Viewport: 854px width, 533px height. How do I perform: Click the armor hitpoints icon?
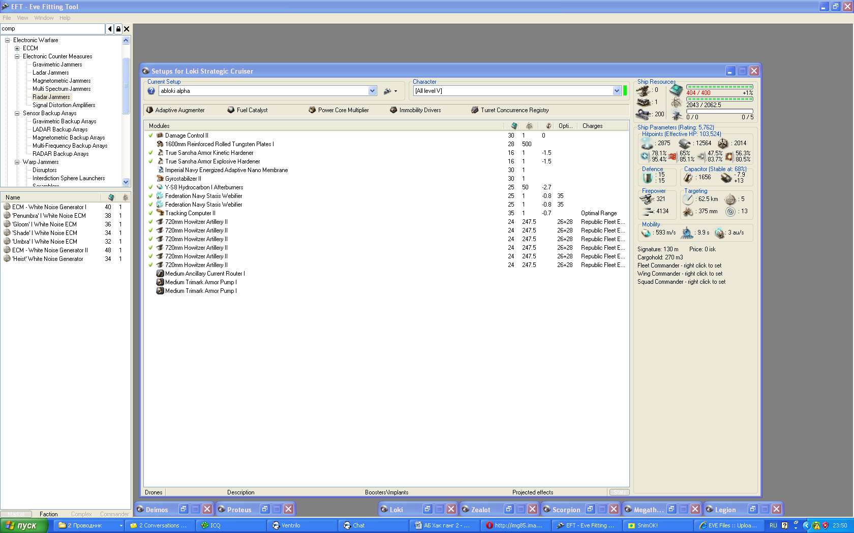tap(685, 143)
